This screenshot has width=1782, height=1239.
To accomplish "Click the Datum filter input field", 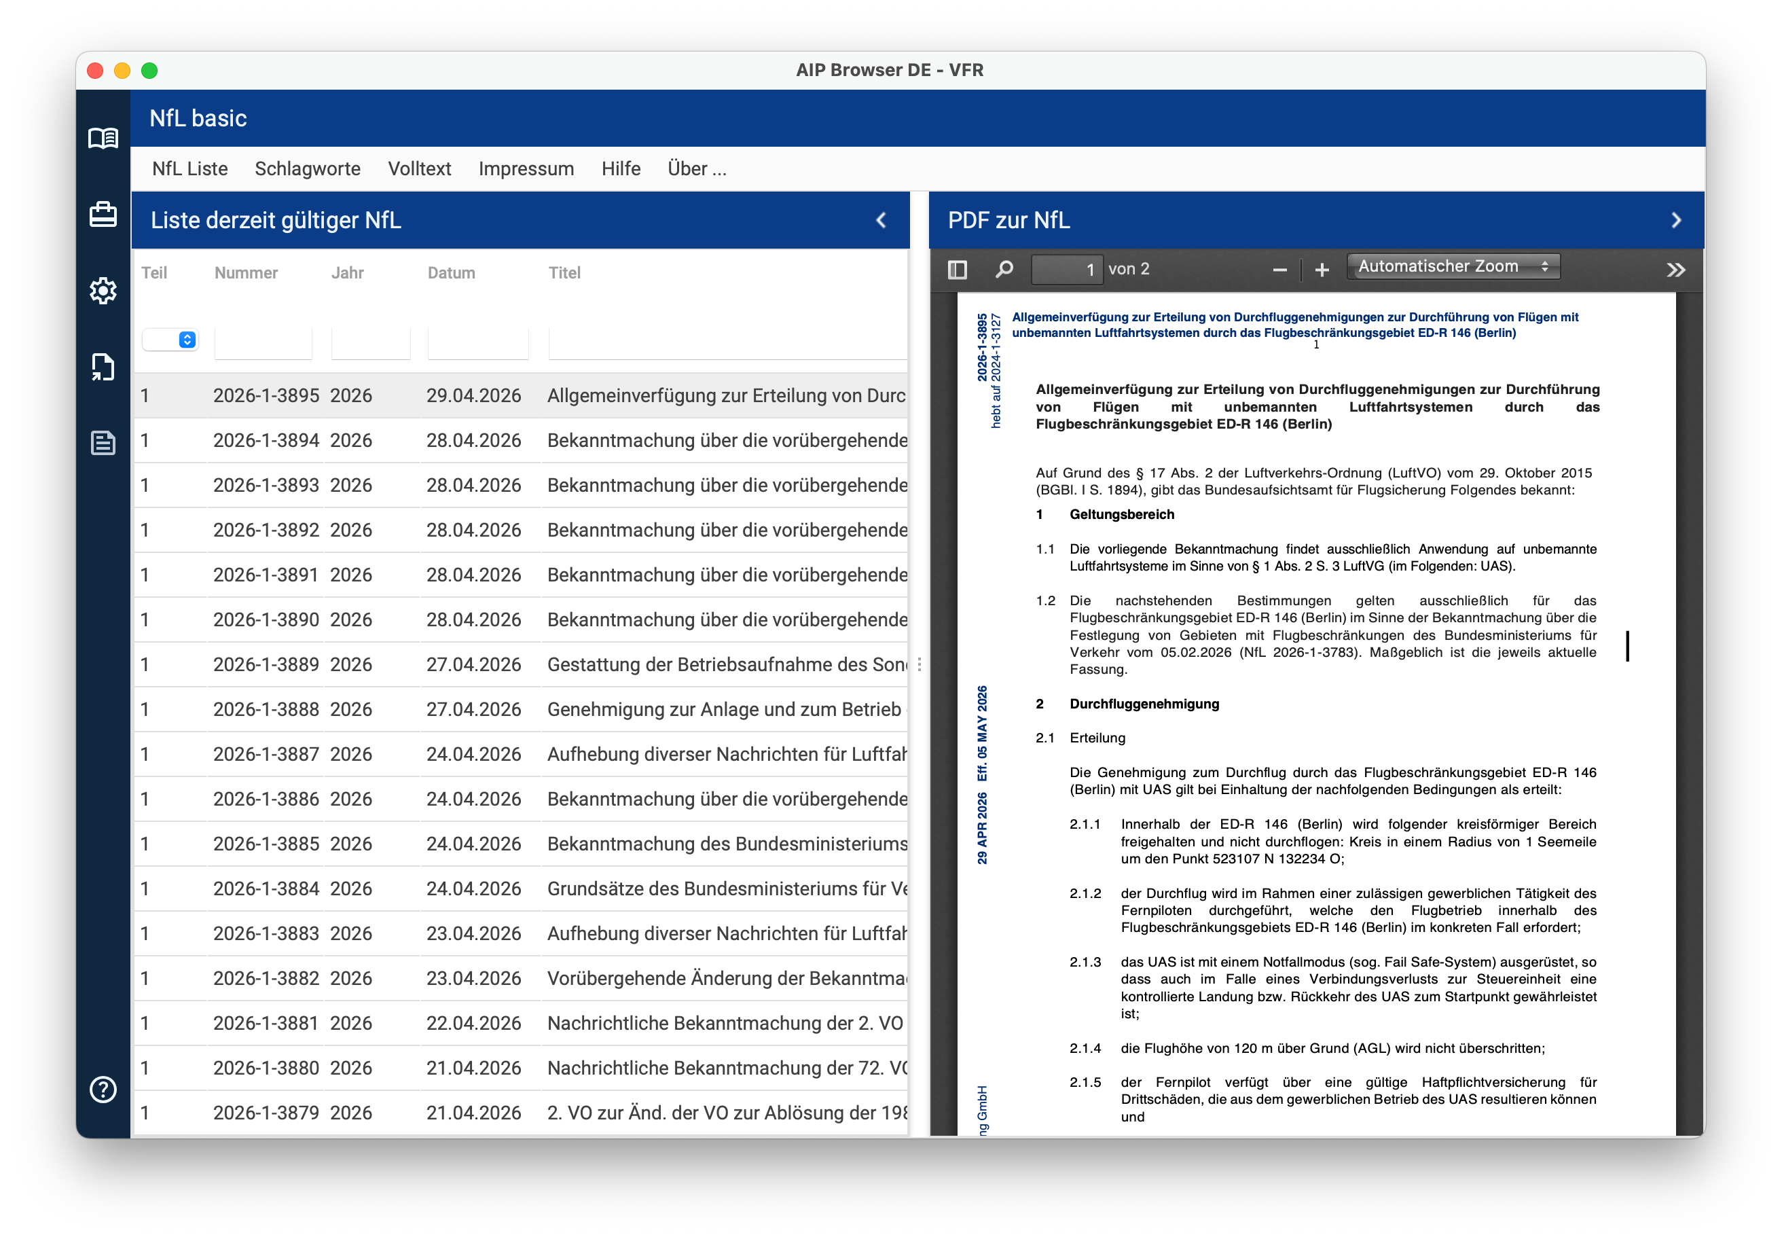I will [x=478, y=342].
